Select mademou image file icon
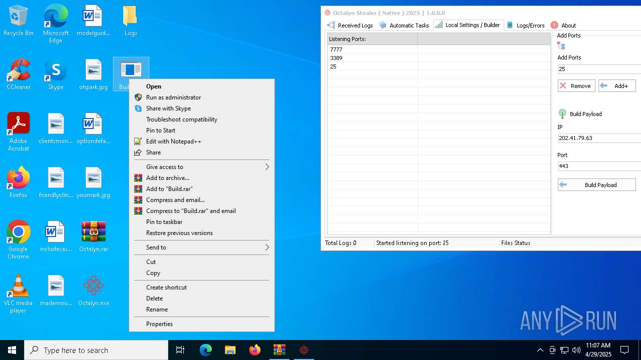The image size is (641, 360). (56, 291)
